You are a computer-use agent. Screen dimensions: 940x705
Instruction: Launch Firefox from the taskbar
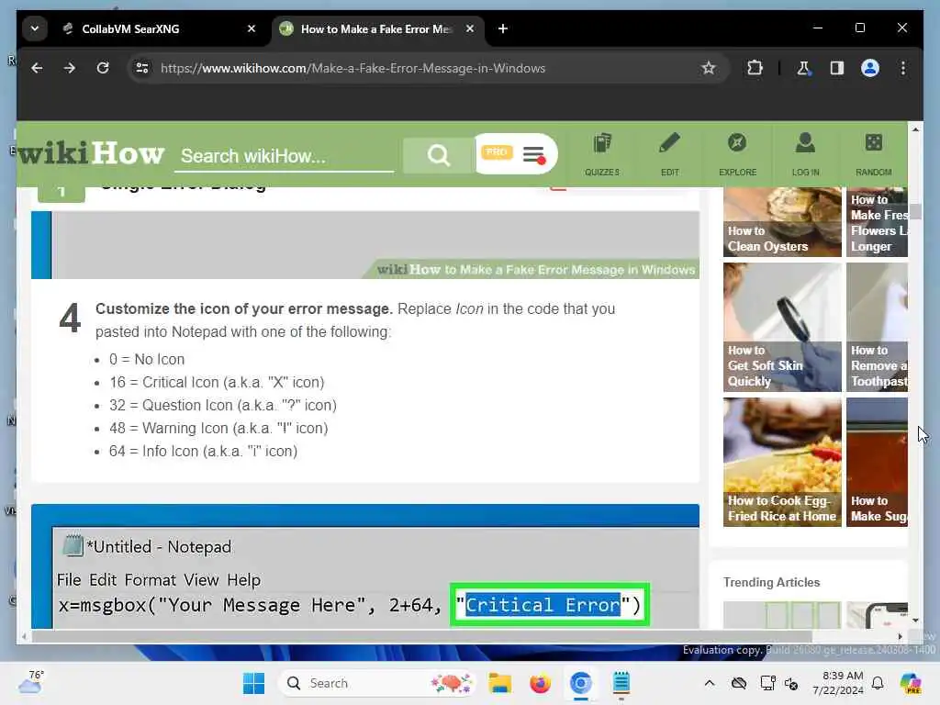(x=540, y=683)
